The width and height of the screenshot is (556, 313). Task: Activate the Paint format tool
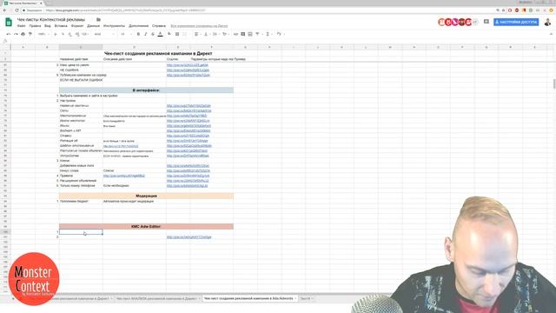[x=30, y=34]
